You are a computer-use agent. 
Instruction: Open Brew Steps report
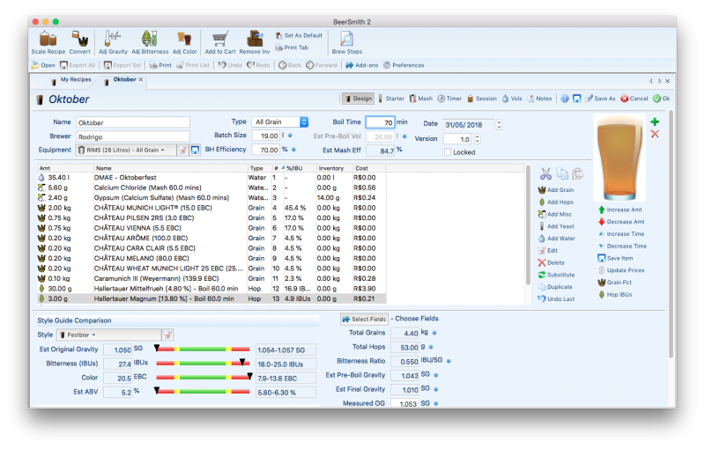click(x=346, y=42)
